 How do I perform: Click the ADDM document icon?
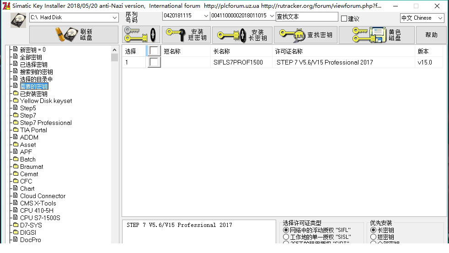tap(16, 137)
